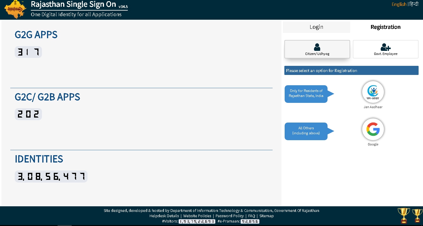This screenshot has height=226, width=423.
Task: Click the Rajasthan Single Sign On logo
Action: (15, 10)
